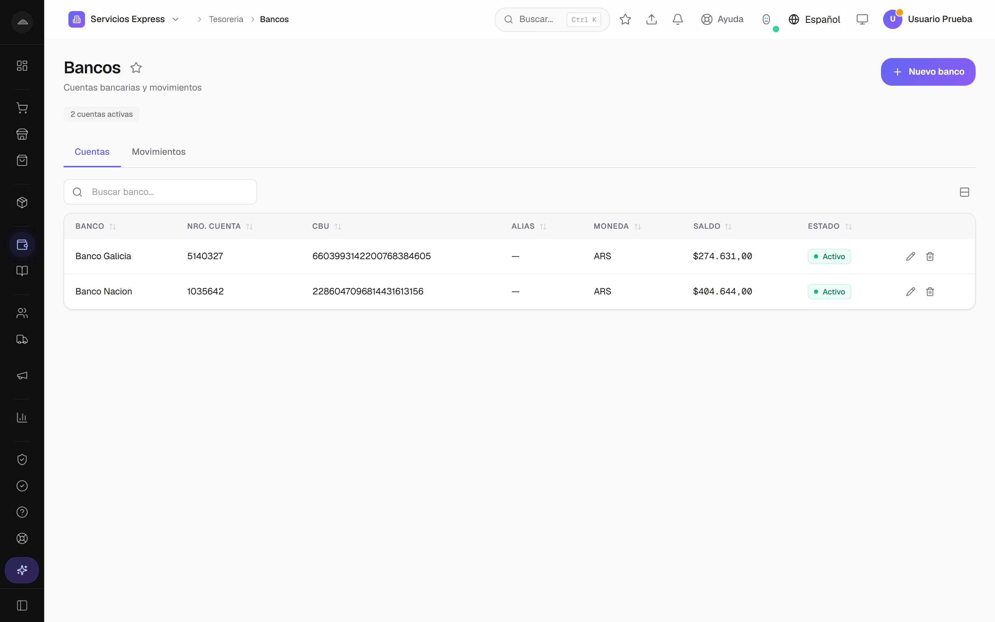Open the shopping bag sidebar icon
Image resolution: width=995 pixels, height=622 pixels.
point(22,160)
